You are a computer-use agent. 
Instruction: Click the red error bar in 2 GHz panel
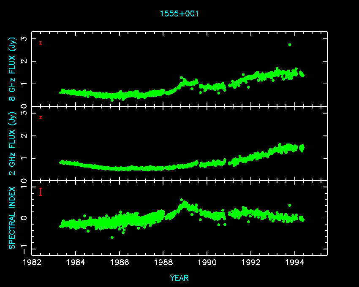tap(41, 117)
